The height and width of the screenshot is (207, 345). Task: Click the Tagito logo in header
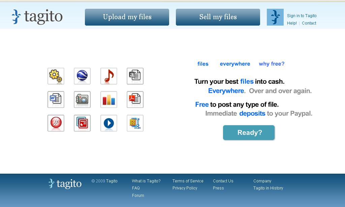[37, 17]
